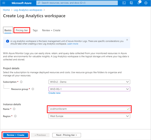Select the Basics tab
The height and width of the screenshot is (140, 151).
coord(8,30)
